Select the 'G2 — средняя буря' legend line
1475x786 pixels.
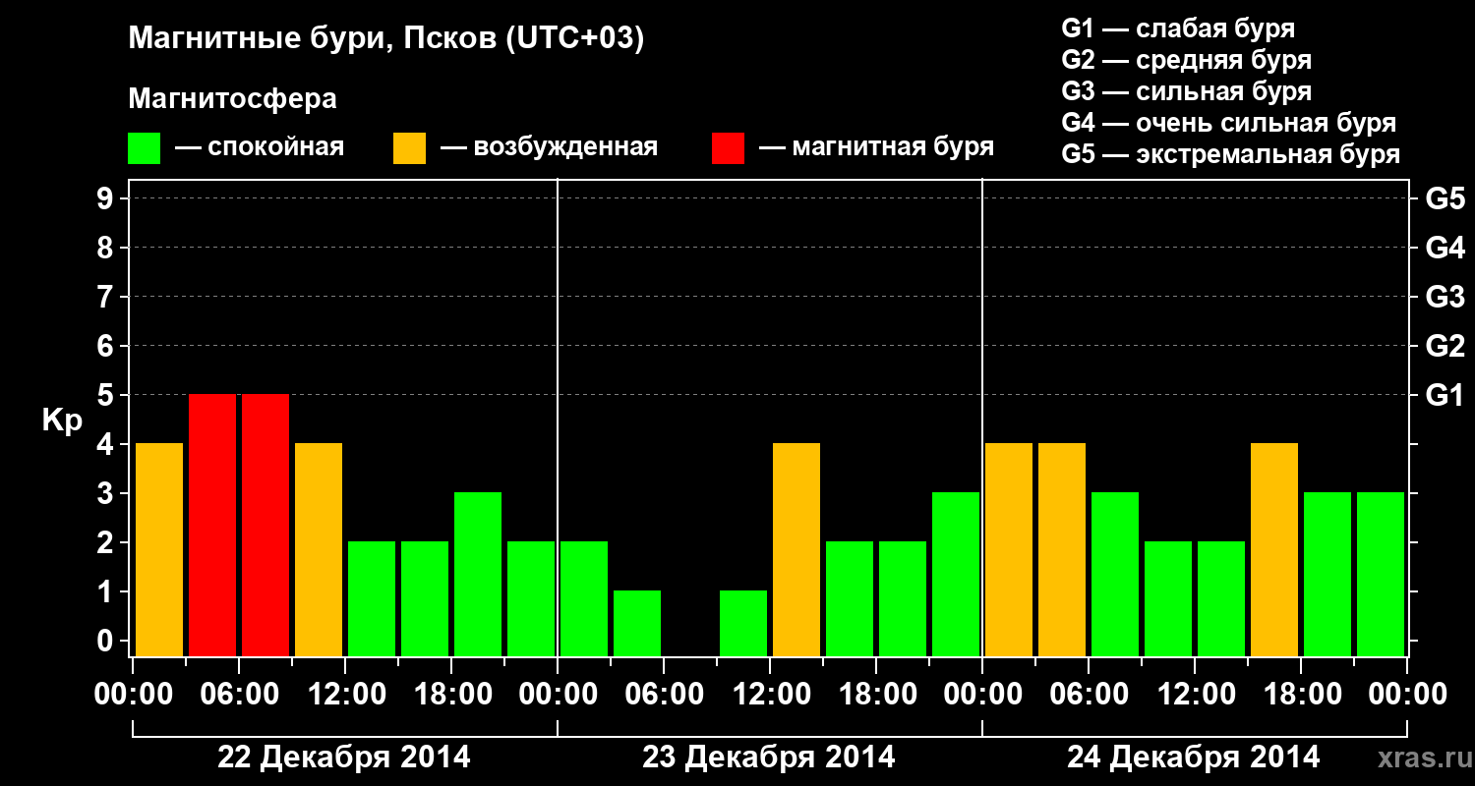pos(1187,60)
